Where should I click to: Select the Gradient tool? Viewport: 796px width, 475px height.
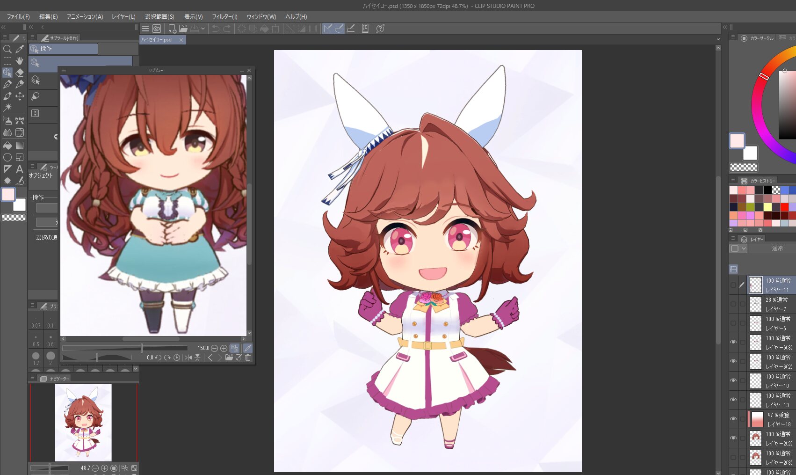20,146
